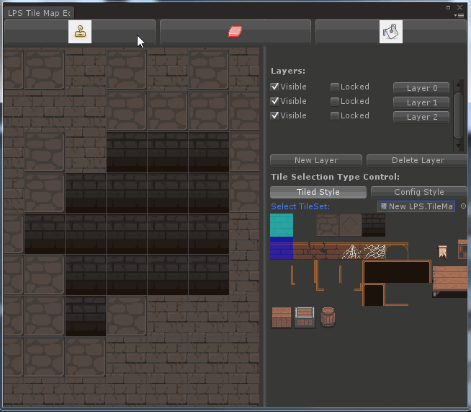Select the stamp paint tool
This screenshot has height=412, width=471.
80,32
